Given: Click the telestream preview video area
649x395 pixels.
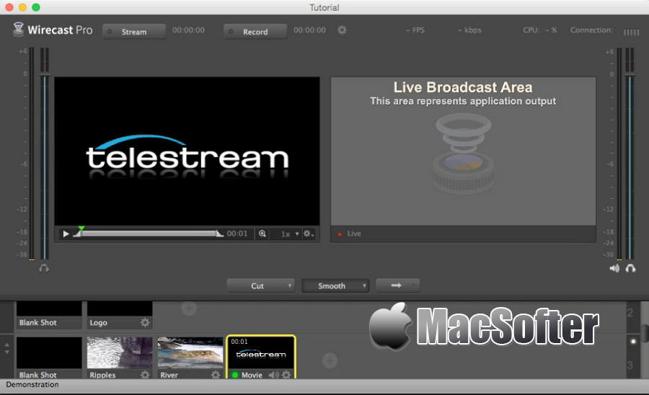Looking at the screenshot, I should coord(187,151).
